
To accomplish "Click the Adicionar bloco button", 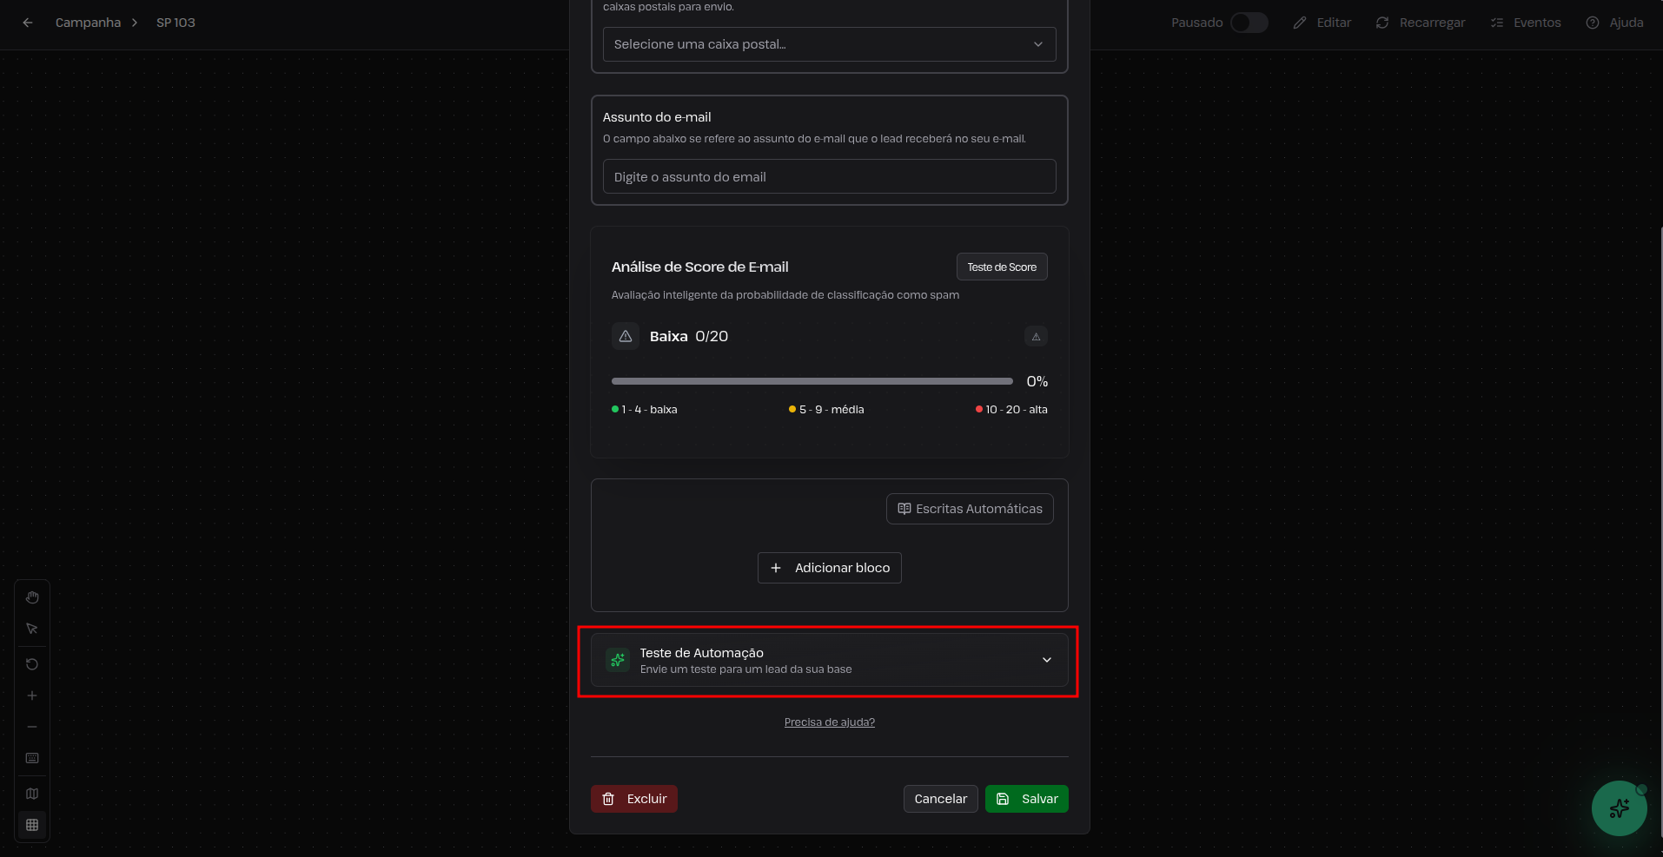I will tap(829, 568).
